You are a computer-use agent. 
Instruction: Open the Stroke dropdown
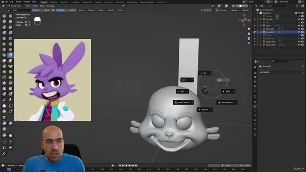pyautogui.click(x=102, y=10)
